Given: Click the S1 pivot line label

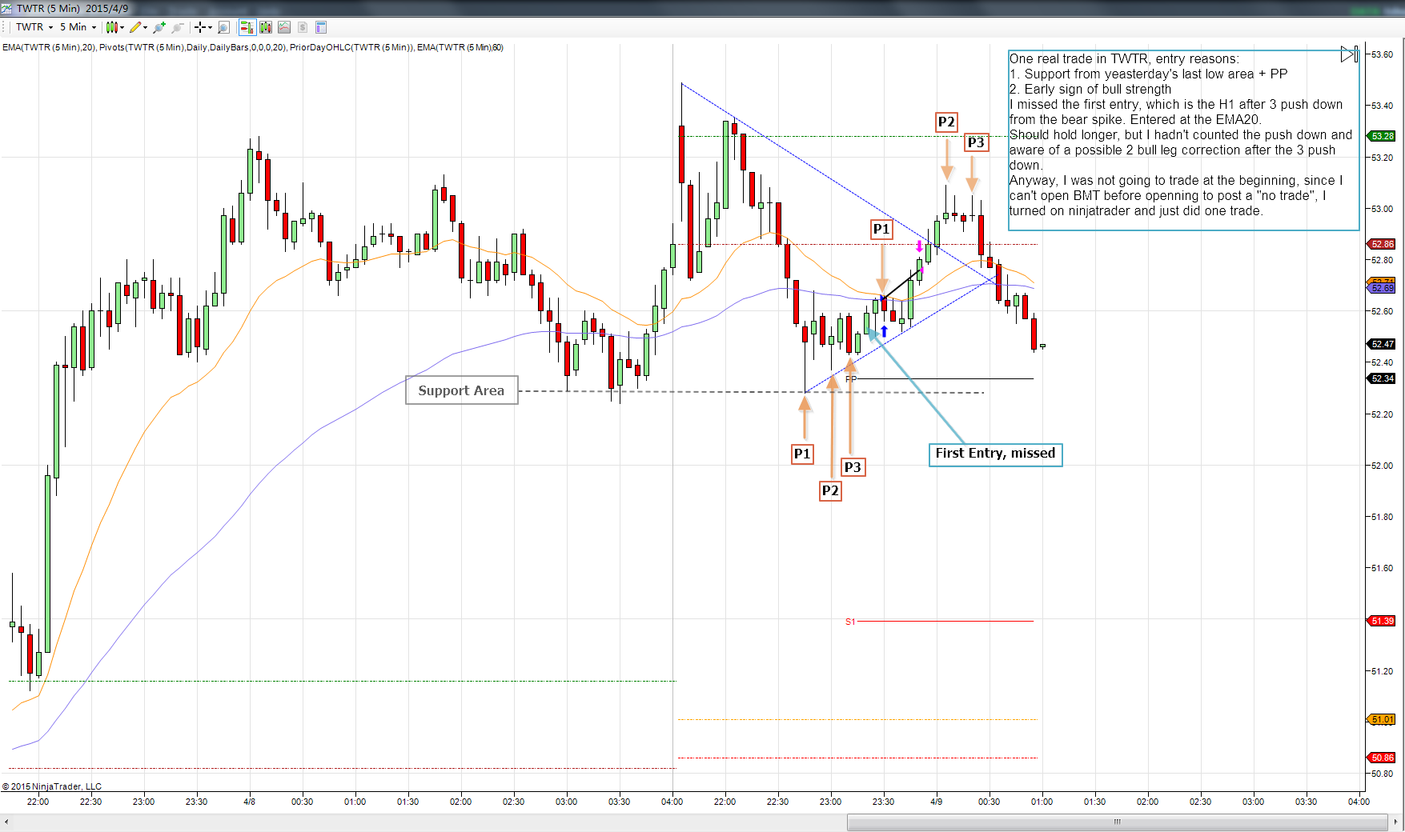Looking at the screenshot, I should point(850,622).
